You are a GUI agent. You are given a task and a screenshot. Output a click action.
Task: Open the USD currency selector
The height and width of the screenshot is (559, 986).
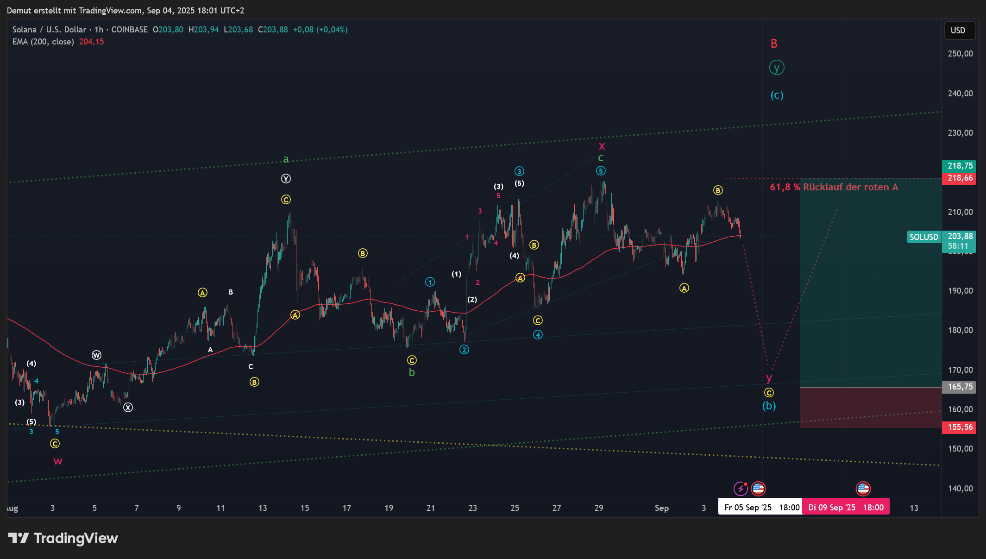pyautogui.click(x=960, y=31)
